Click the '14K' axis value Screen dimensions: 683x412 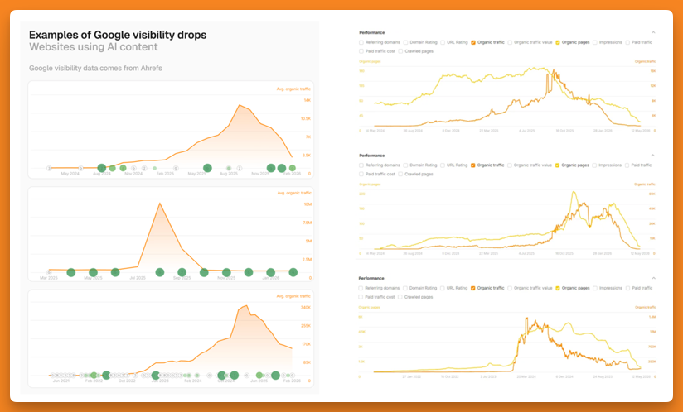307,100
